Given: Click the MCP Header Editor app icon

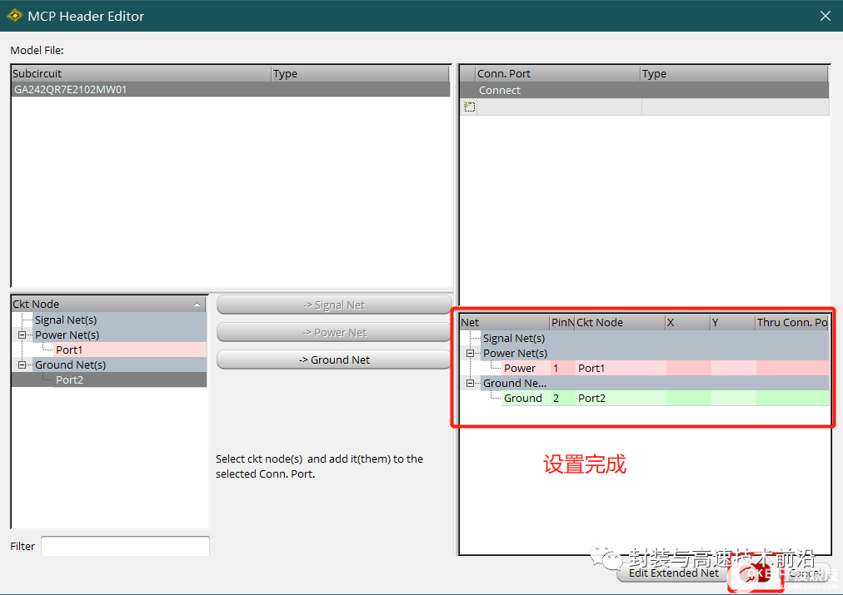Looking at the screenshot, I should coord(14,16).
